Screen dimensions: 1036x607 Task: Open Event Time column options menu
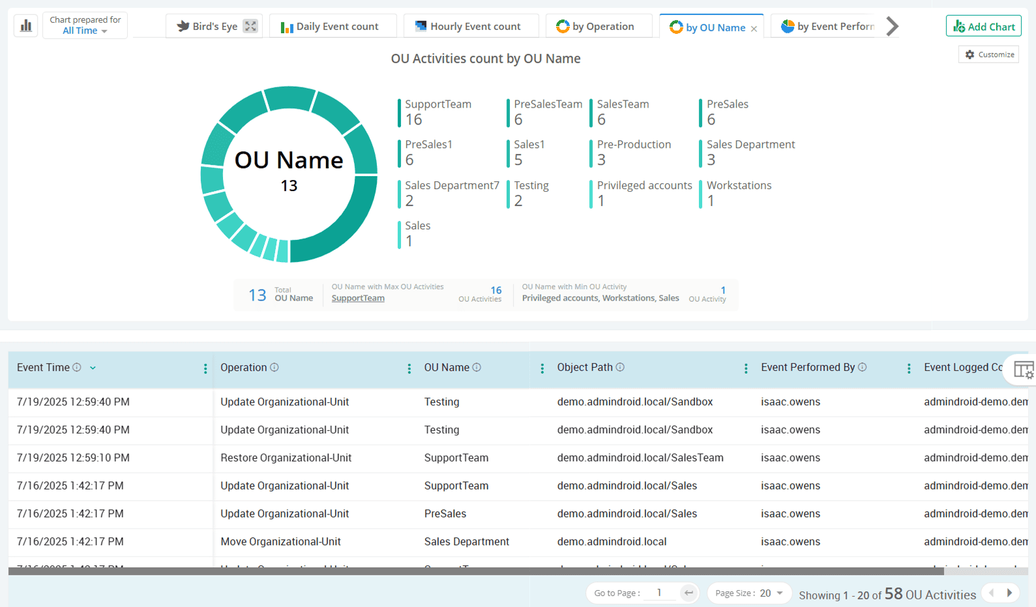[205, 369]
